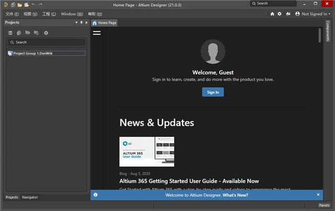Click the undo arrow in title bar
This screenshot has width=335, height=211.
(33, 4)
